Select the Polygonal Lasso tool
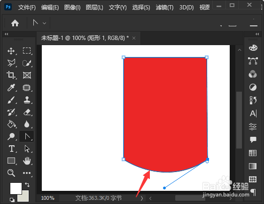This screenshot has height=204, width=264. [x=11, y=63]
